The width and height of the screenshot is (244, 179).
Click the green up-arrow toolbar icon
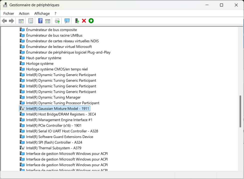(91, 21)
